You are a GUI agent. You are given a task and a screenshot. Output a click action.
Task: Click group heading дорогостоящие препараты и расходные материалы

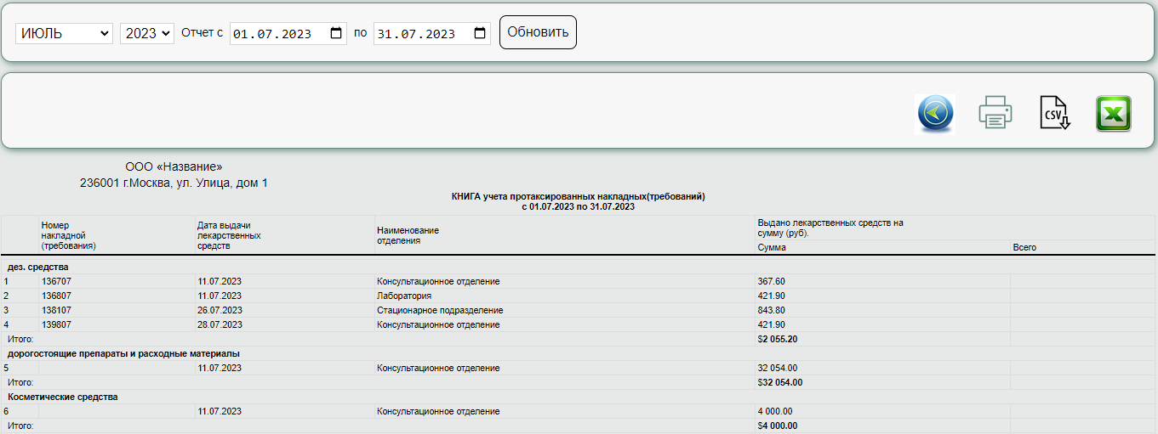click(123, 353)
